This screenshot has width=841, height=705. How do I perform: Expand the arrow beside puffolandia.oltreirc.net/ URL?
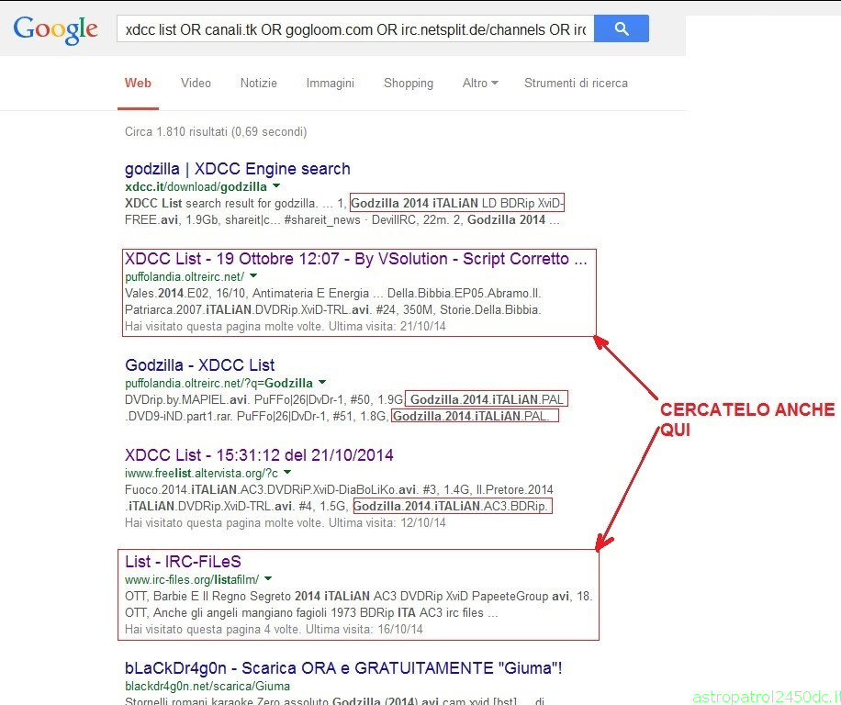[253, 276]
